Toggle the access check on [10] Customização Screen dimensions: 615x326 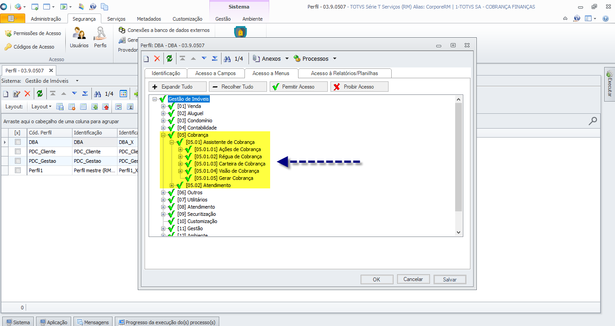tap(171, 221)
